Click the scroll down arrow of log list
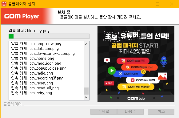 click(86, 97)
